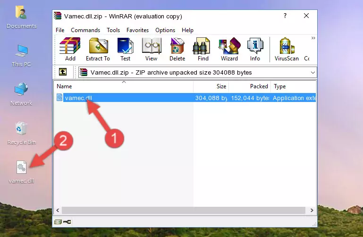Click the horizontal scrollbar left arrow
This screenshot has height=237, width=363.
[x=58, y=210]
